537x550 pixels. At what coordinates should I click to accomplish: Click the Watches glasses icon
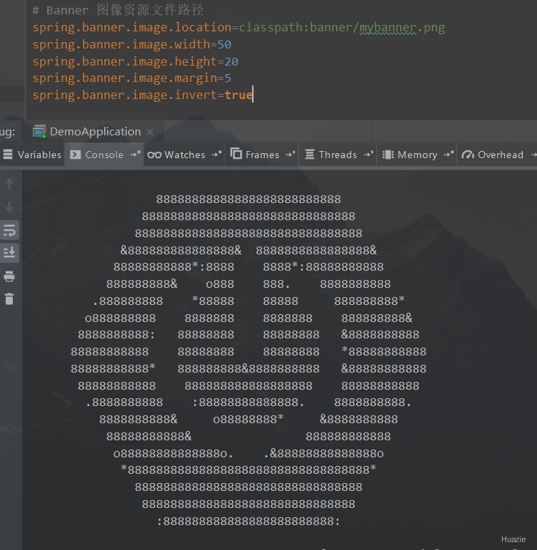click(155, 155)
